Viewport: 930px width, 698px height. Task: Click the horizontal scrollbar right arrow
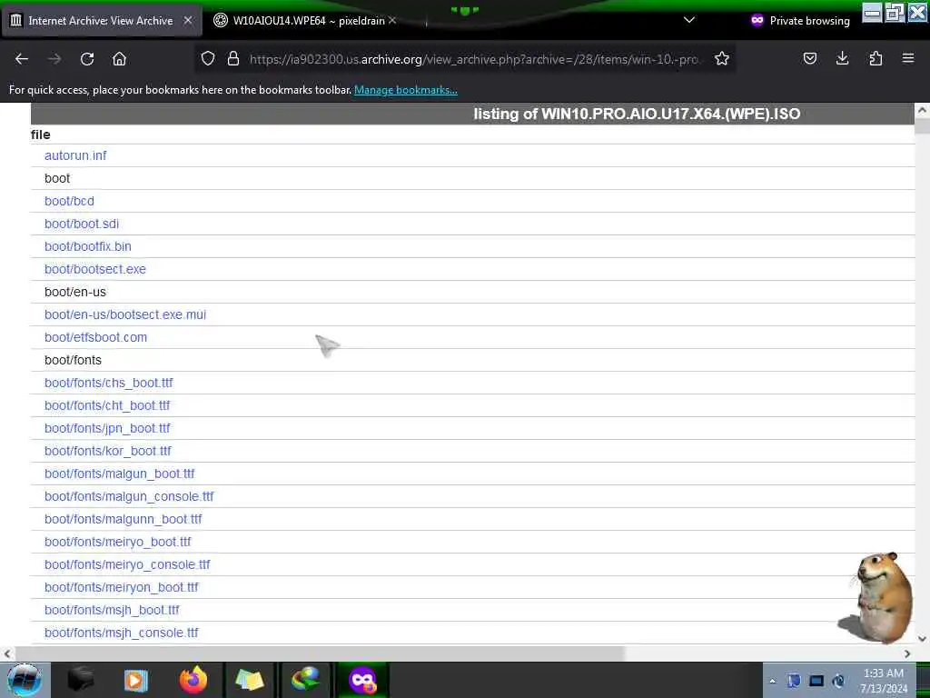(x=907, y=653)
